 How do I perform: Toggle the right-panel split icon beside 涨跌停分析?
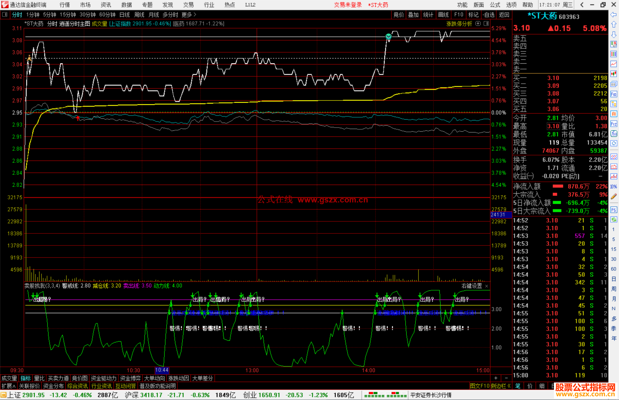click(x=486, y=24)
